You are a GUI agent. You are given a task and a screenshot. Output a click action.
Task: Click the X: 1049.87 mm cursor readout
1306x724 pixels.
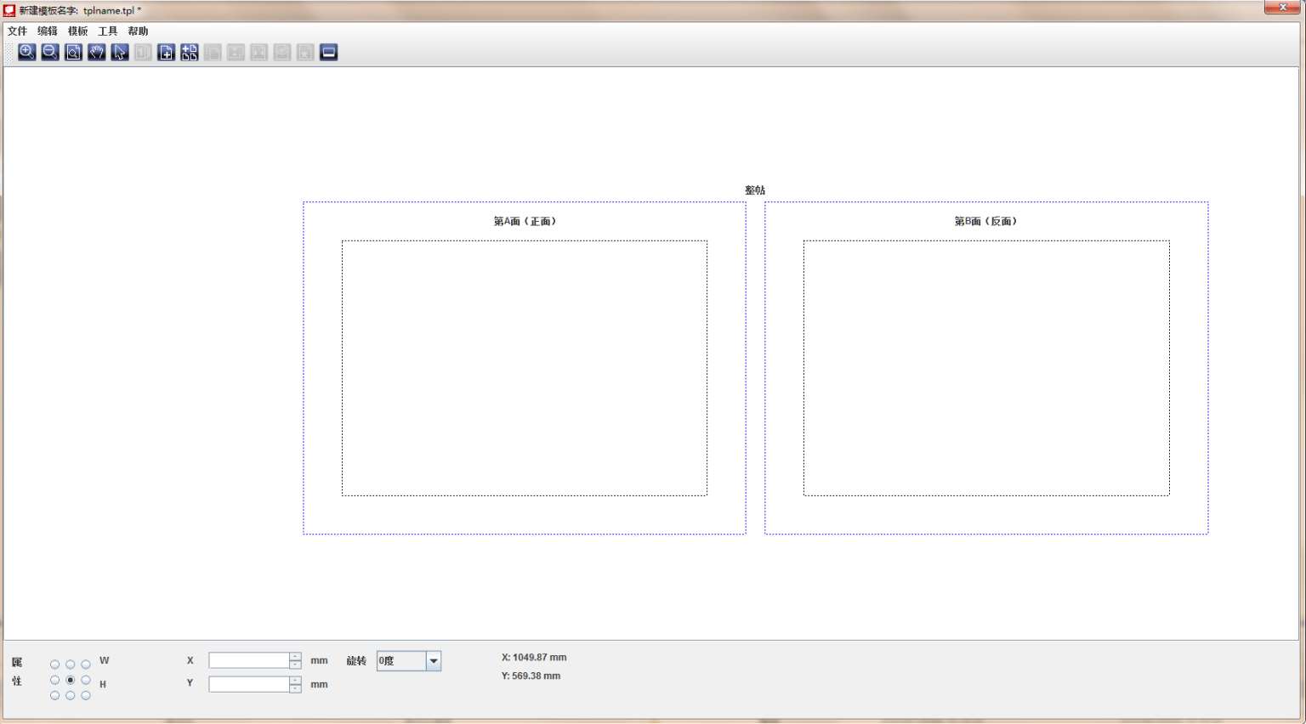point(534,658)
